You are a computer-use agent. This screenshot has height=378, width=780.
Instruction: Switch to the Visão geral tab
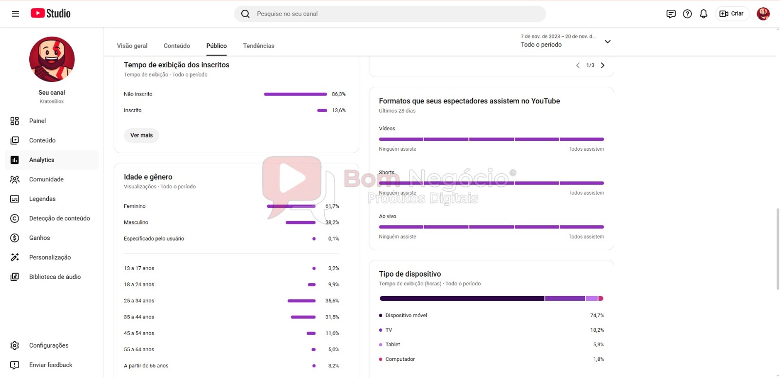(132, 46)
